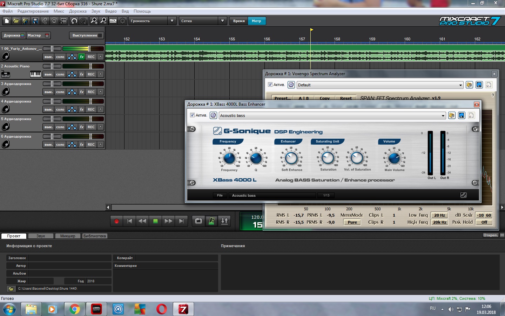The image size is (505, 316).
Task: Open the Микс menu
Action: coord(59,11)
